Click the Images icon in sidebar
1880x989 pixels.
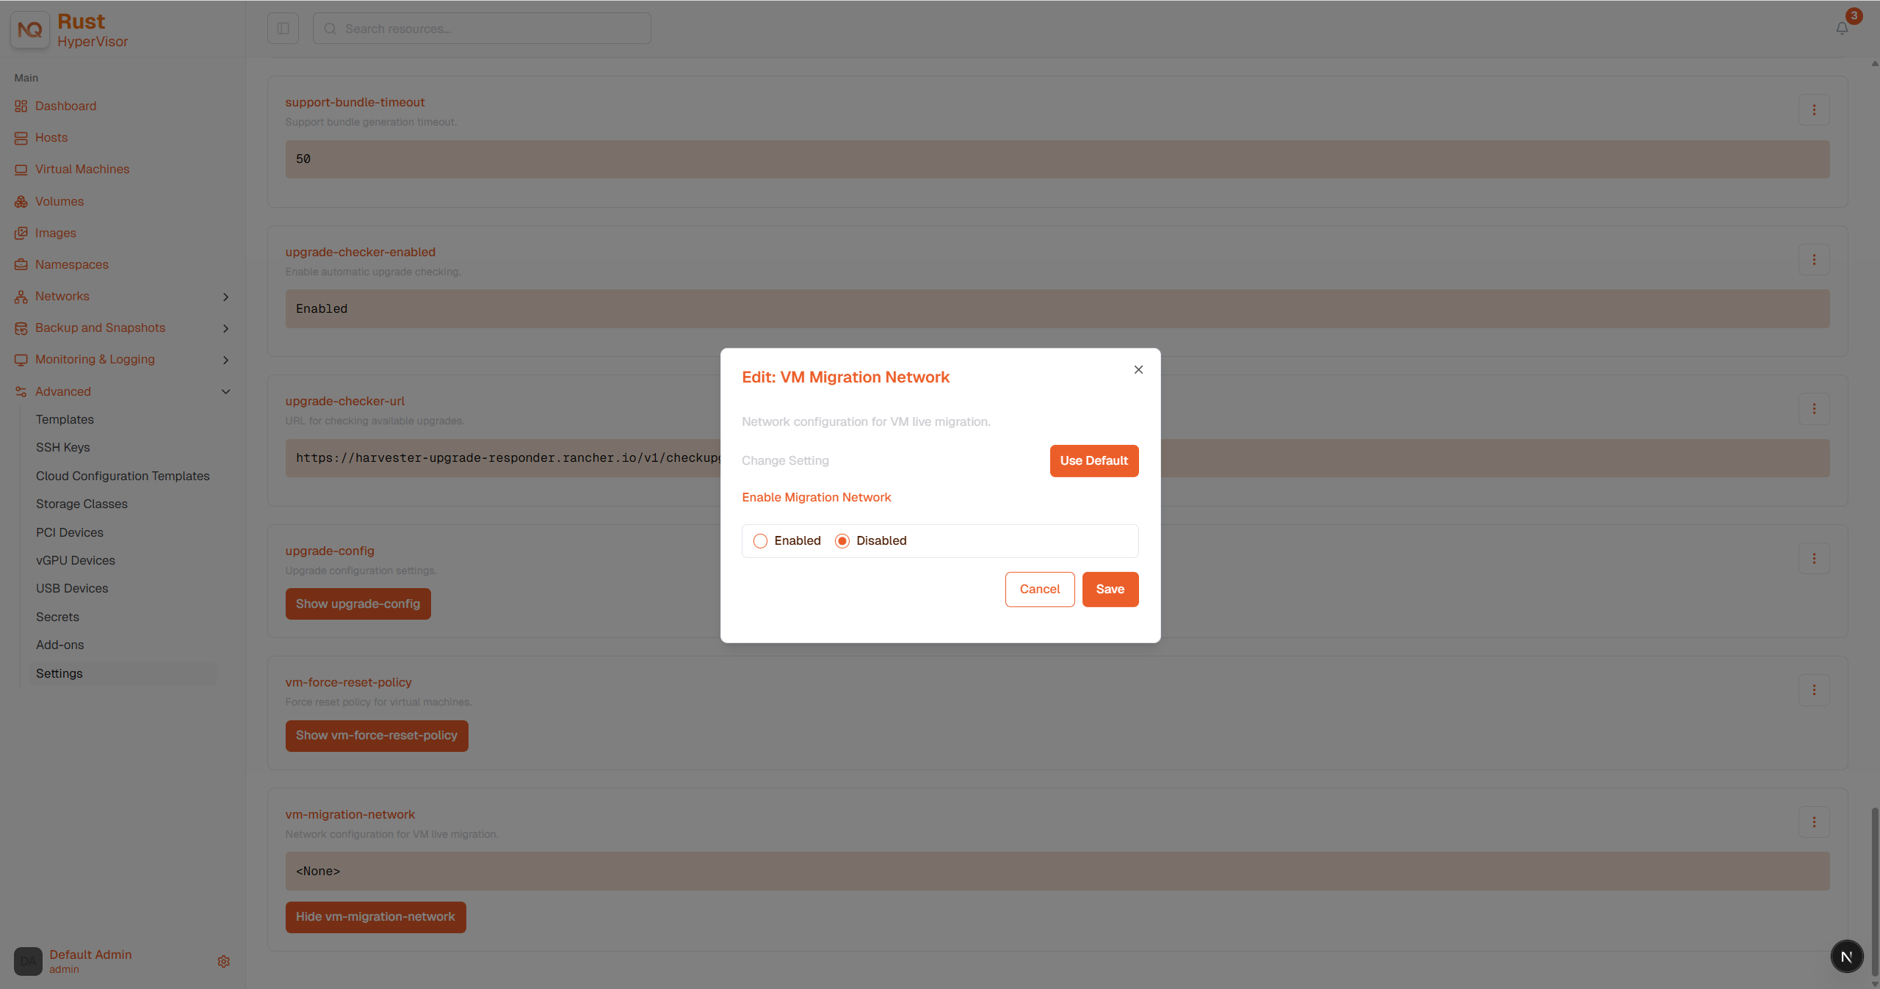[21, 233]
